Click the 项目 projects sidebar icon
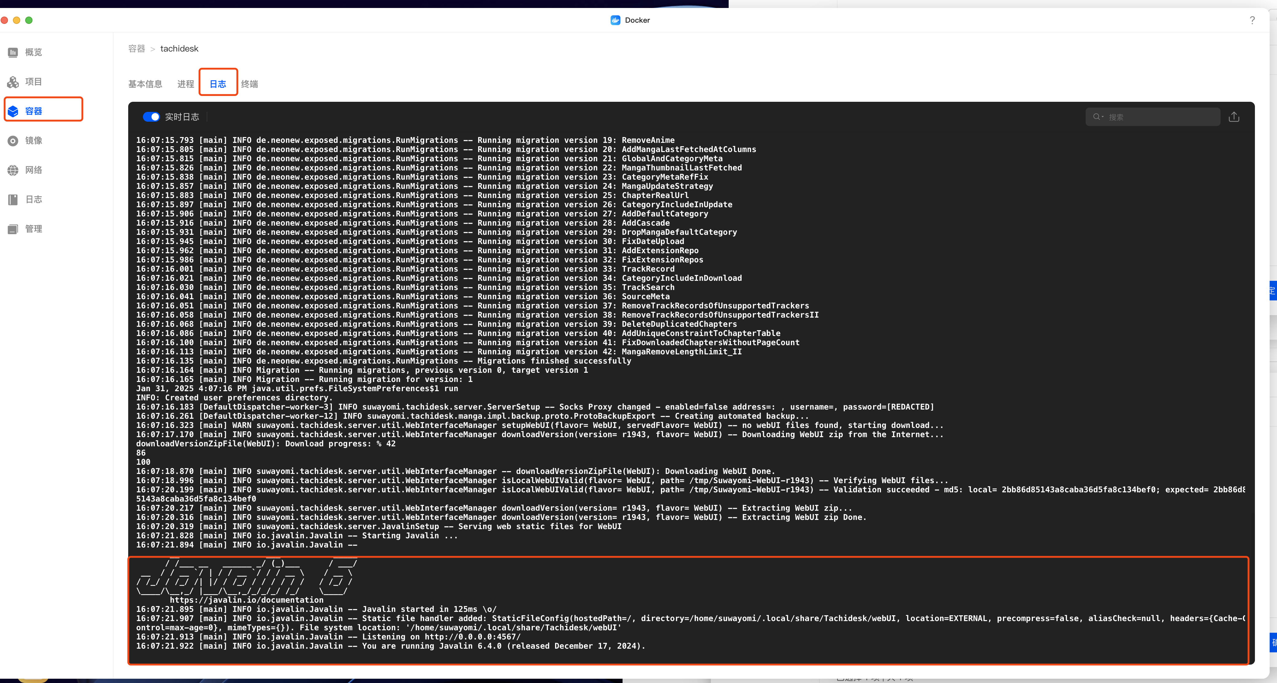This screenshot has width=1277, height=683. 13,82
